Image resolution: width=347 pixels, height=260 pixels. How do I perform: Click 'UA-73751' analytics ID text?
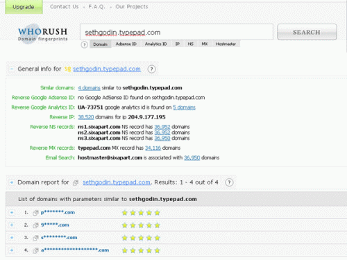pyautogui.click(x=90, y=107)
